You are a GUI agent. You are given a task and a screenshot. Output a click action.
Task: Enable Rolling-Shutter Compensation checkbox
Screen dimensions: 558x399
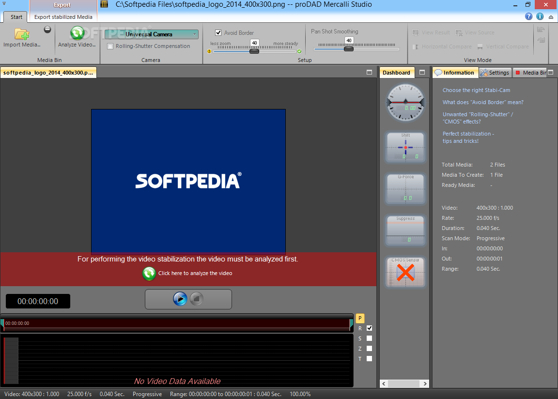click(x=110, y=46)
